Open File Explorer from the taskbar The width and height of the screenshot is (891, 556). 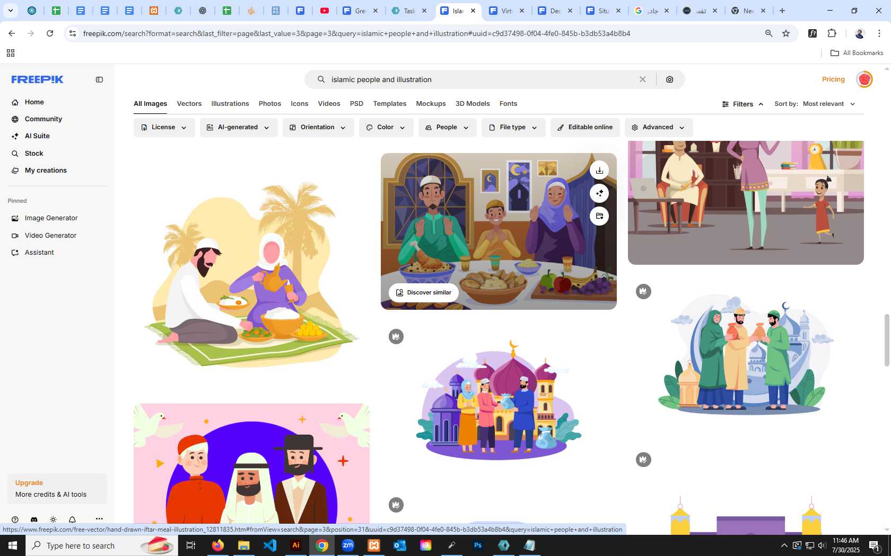pos(244,545)
